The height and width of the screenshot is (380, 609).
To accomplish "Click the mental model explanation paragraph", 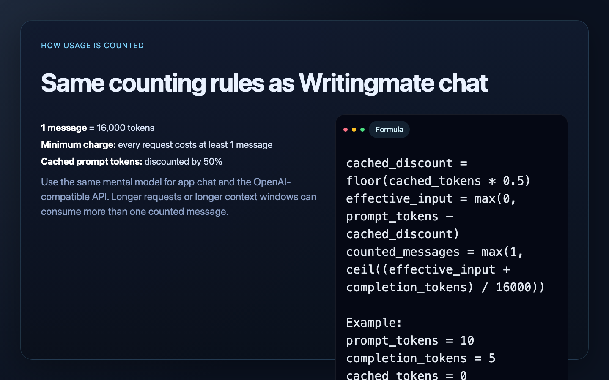I will (x=178, y=196).
